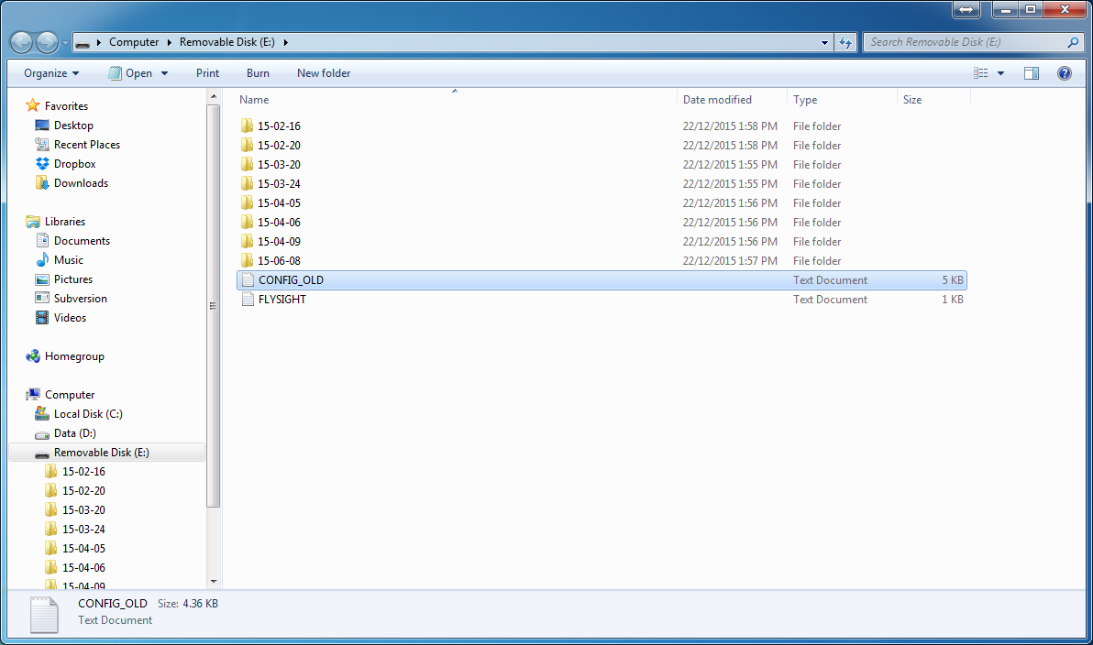Click the Dropbox icon in Favorites
The width and height of the screenshot is (1093, 645).
point(42,164)
